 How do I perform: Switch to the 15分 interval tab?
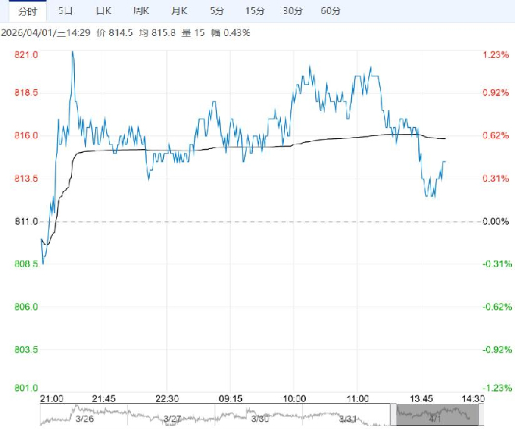click(254, 11)
